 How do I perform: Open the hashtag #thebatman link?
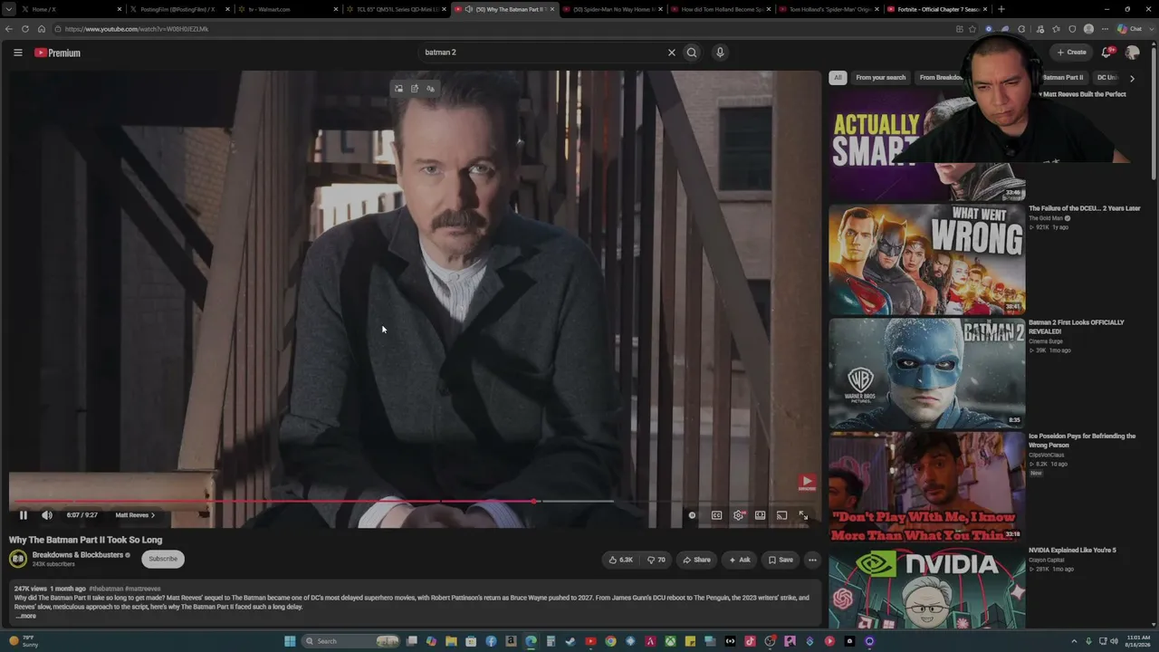click(106, 589)
